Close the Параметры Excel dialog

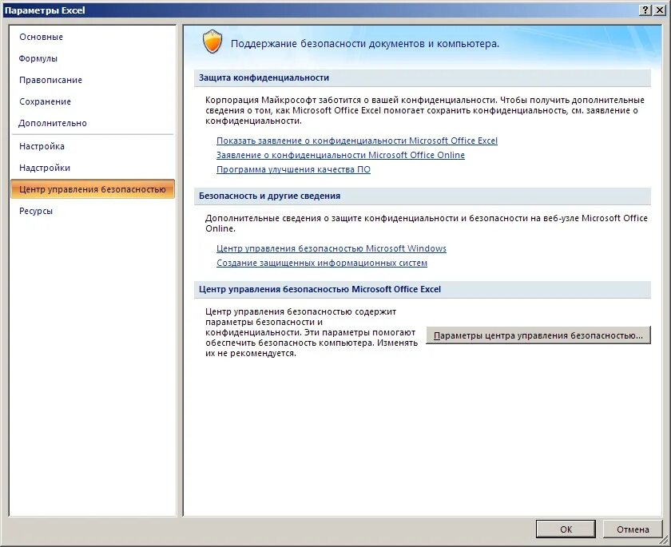click(660, 10)
